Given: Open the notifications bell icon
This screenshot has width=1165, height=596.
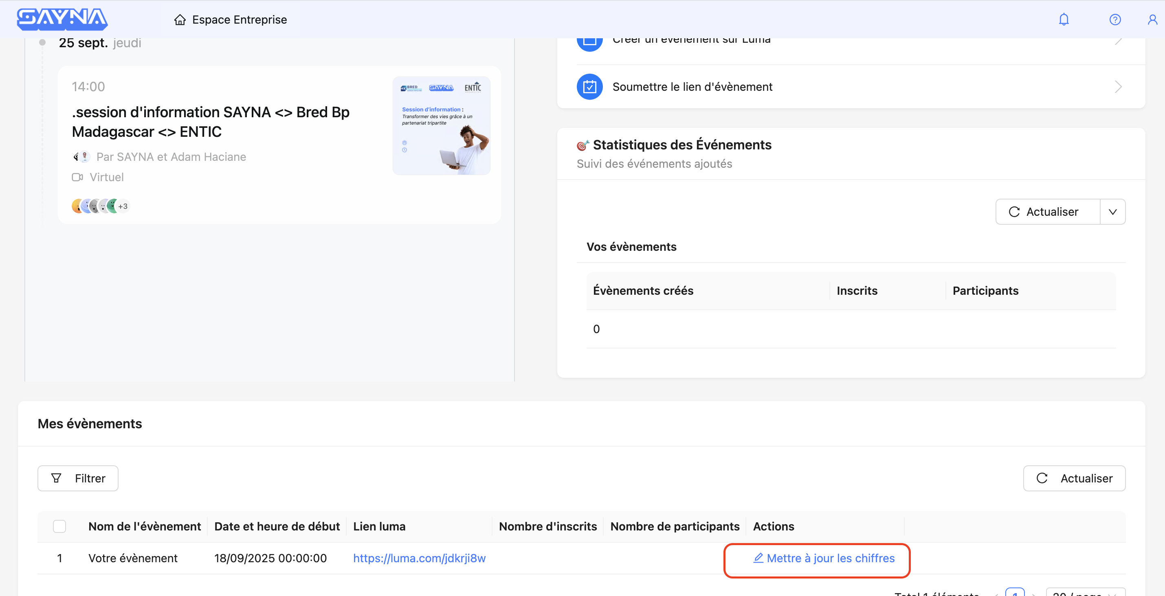Looking at the screenshot, I should tap(1063, 20).
